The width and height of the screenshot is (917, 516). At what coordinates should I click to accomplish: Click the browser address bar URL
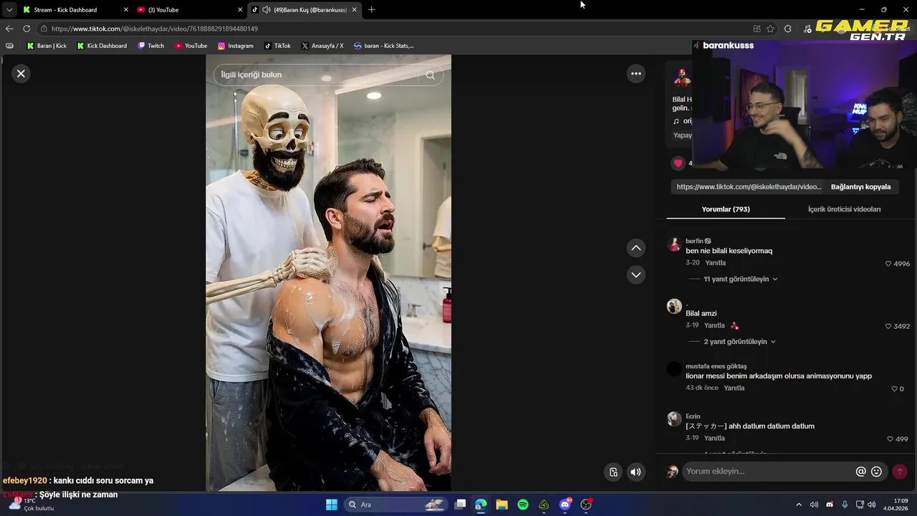pyautogui.click(x=155, y=29)
